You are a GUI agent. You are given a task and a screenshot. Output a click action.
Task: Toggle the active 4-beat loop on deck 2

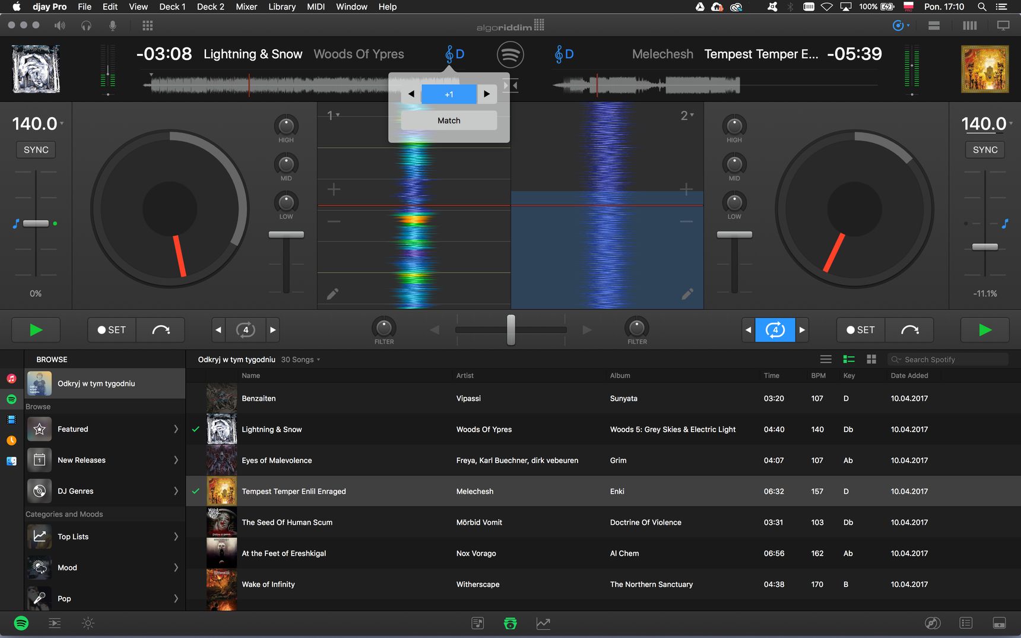[x=775, y=330]
